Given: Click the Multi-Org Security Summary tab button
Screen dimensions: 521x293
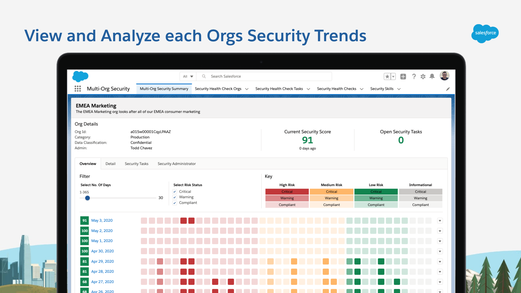Looking at the screenshot, I should tap(164, 89).
